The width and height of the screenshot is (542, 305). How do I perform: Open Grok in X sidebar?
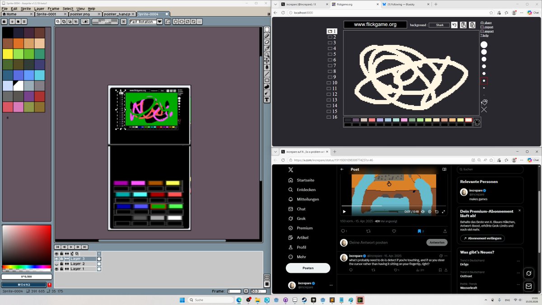point(297,218)
